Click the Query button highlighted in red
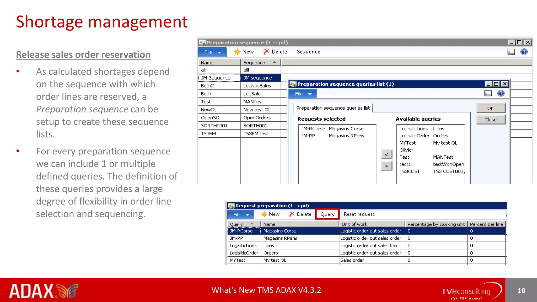This screenshot has height=302, width=537. [327, 214]
